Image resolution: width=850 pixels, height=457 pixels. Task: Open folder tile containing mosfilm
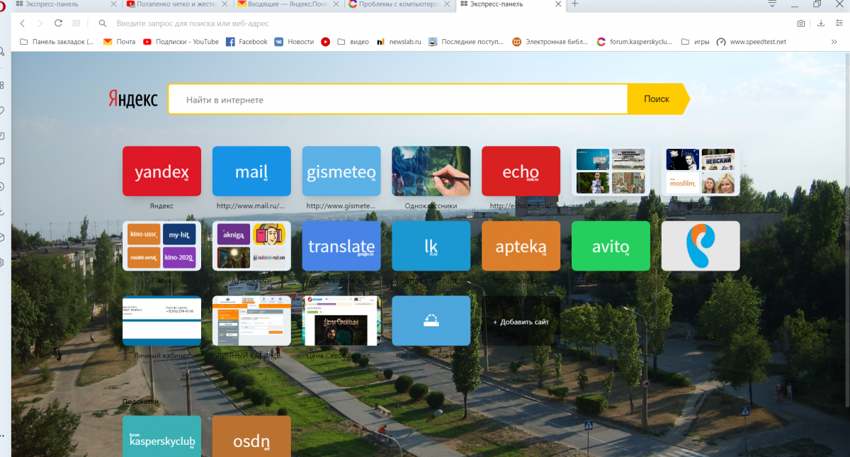[701, 171]
